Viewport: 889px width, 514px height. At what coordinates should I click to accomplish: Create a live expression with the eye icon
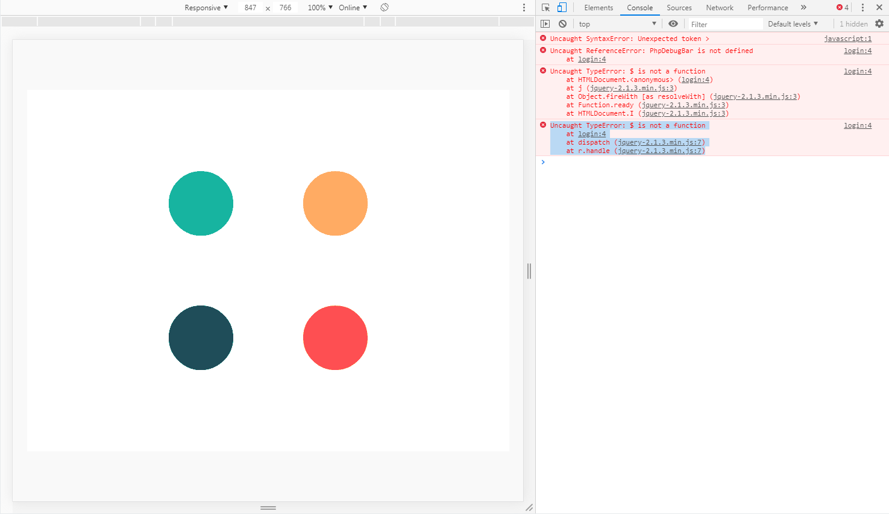click(673, 24)
